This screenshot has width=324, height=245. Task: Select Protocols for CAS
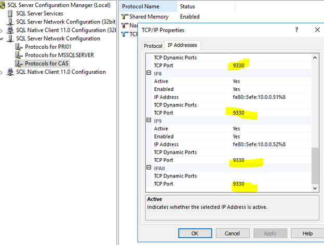47,63
